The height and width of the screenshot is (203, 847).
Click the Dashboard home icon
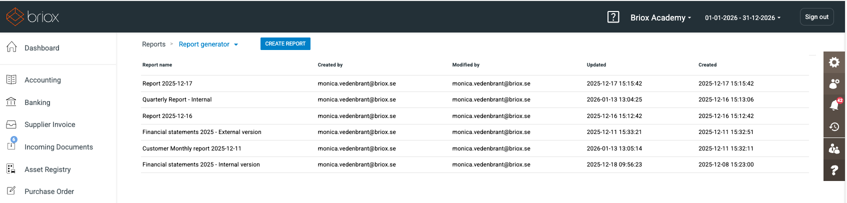click(11, 47)
